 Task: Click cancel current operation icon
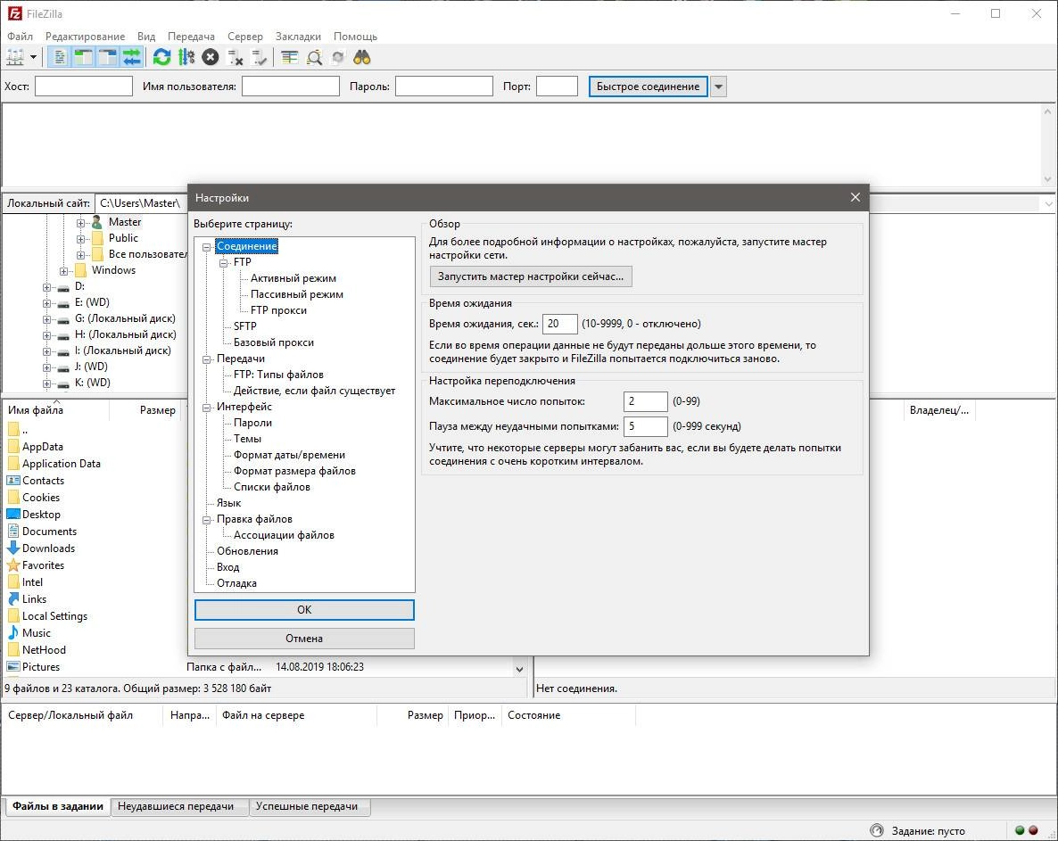[x=211, y=57]
